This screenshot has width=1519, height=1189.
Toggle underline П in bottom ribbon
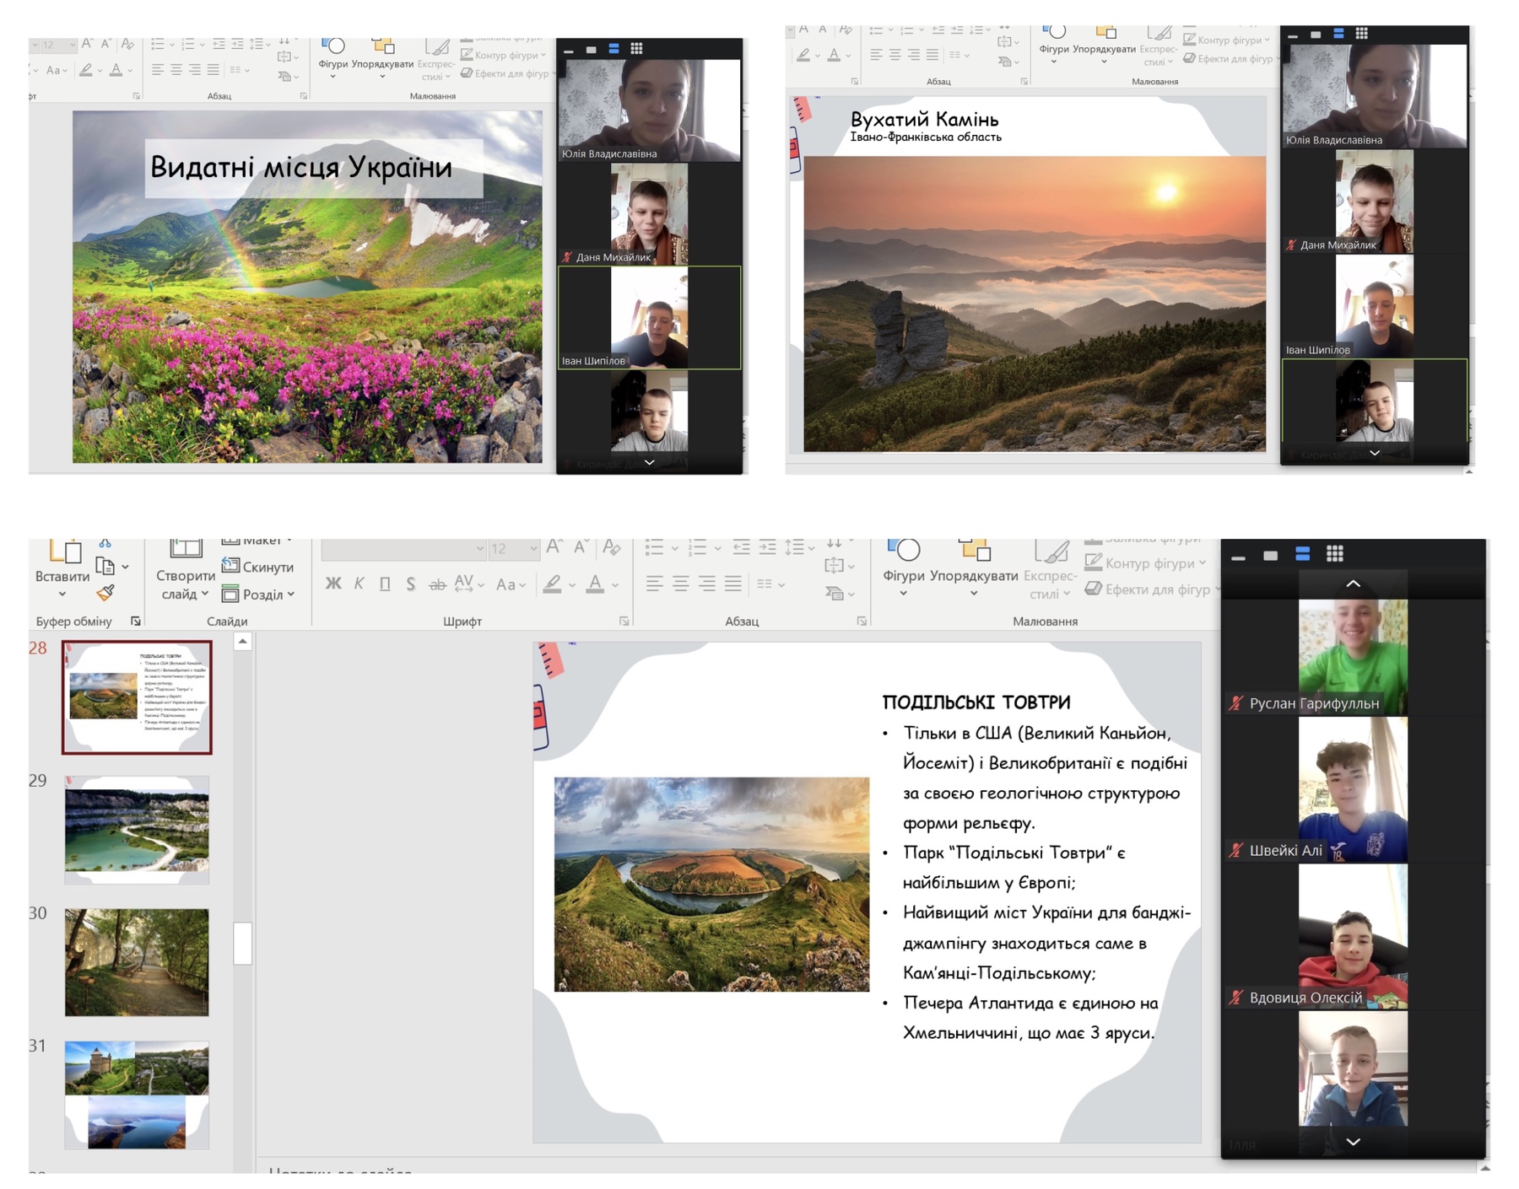tap(385, 584)
